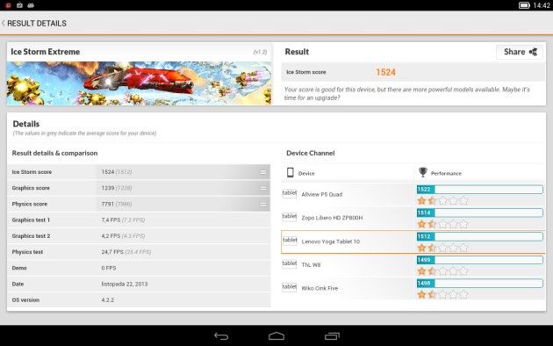Screen dimensions: 553x346
Task: Click star rating under Wiko Cink Five
Action: [x=442, y=294]
